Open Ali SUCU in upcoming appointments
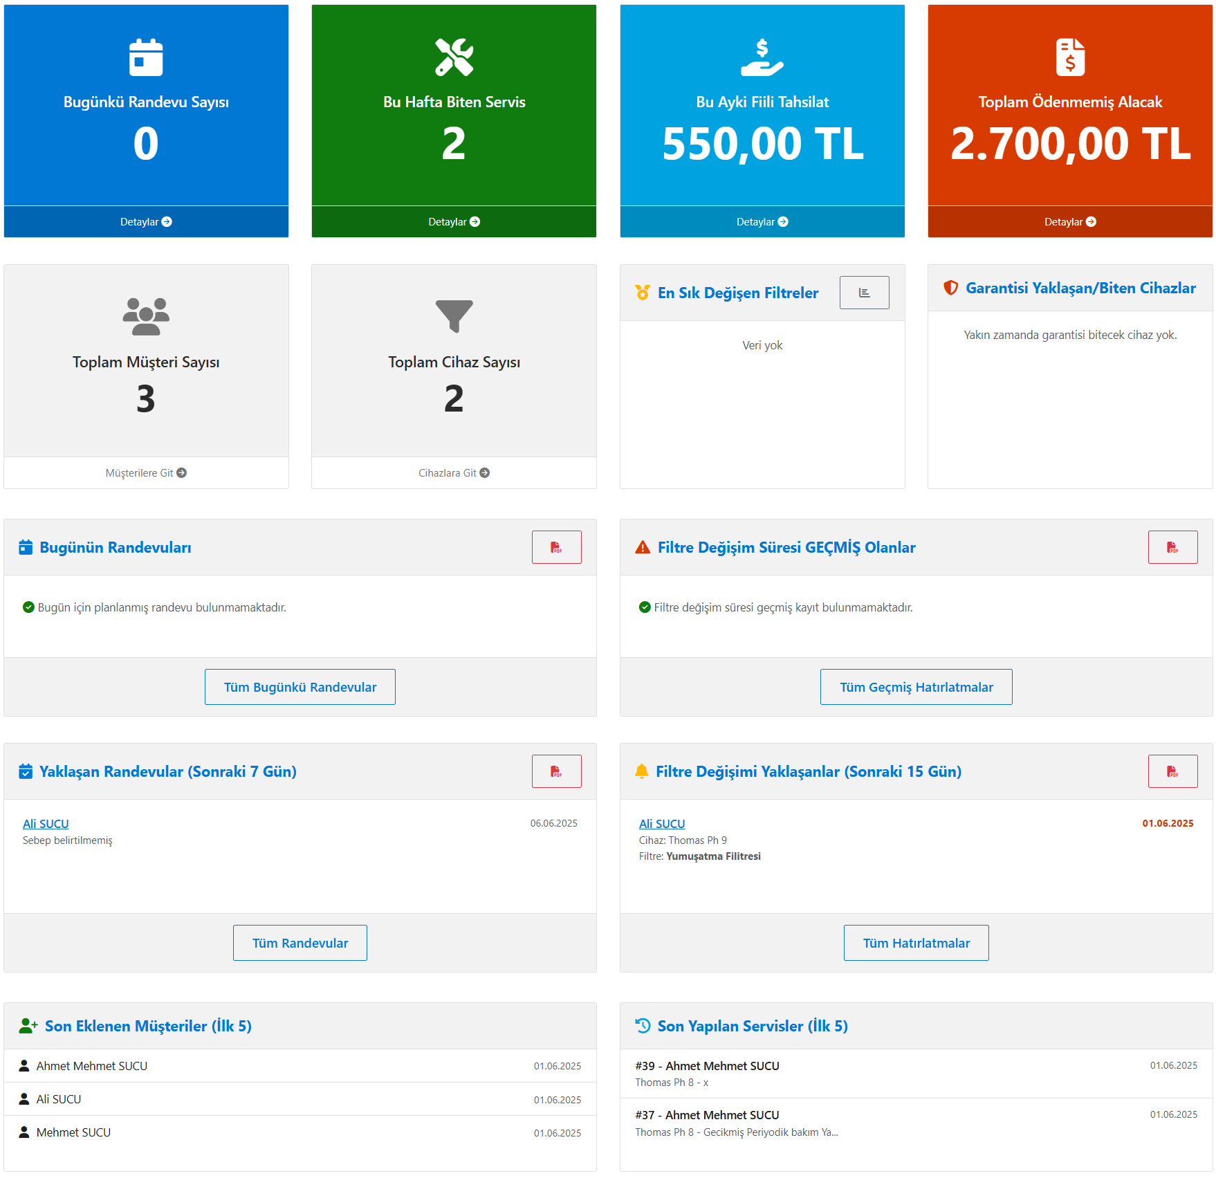 46,824
